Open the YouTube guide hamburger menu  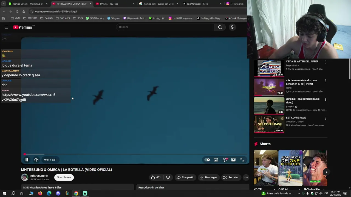7,27
